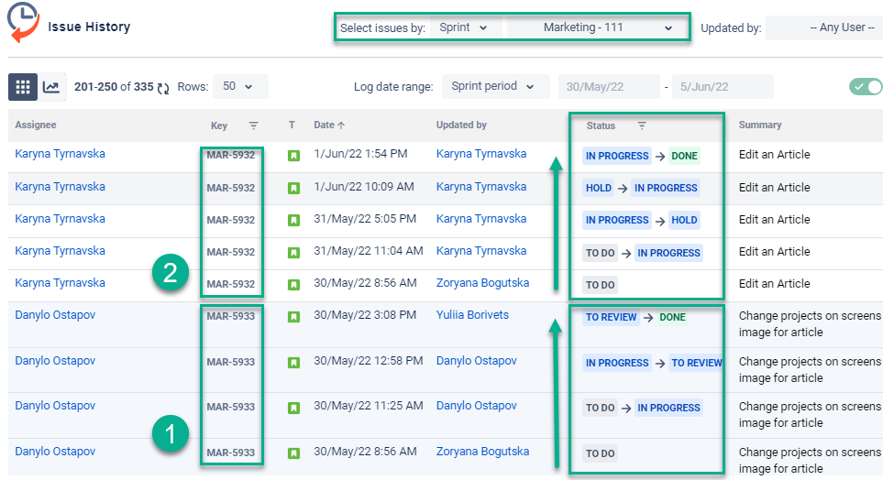Click HOLD status in 1/Jun/22 10:09 AM row
The image size is (883, 480).
tap(598, 188)
